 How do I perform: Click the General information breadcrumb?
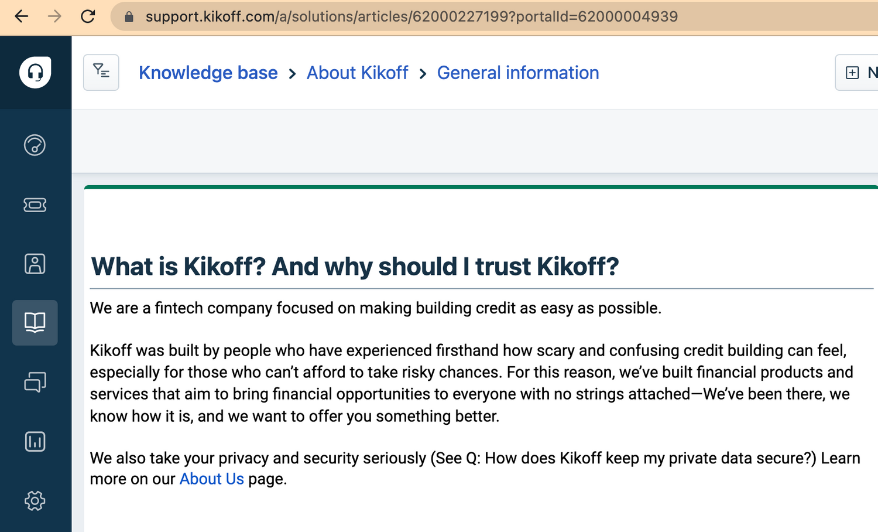tap(518, 73)
